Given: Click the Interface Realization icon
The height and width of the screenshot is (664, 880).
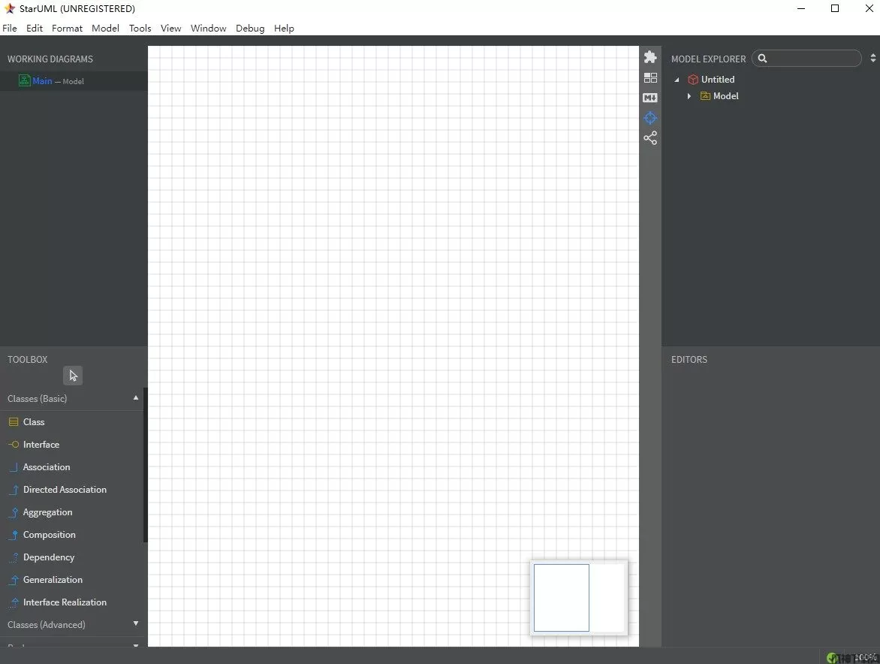Looking at the screenshot, I should [14, 602].
